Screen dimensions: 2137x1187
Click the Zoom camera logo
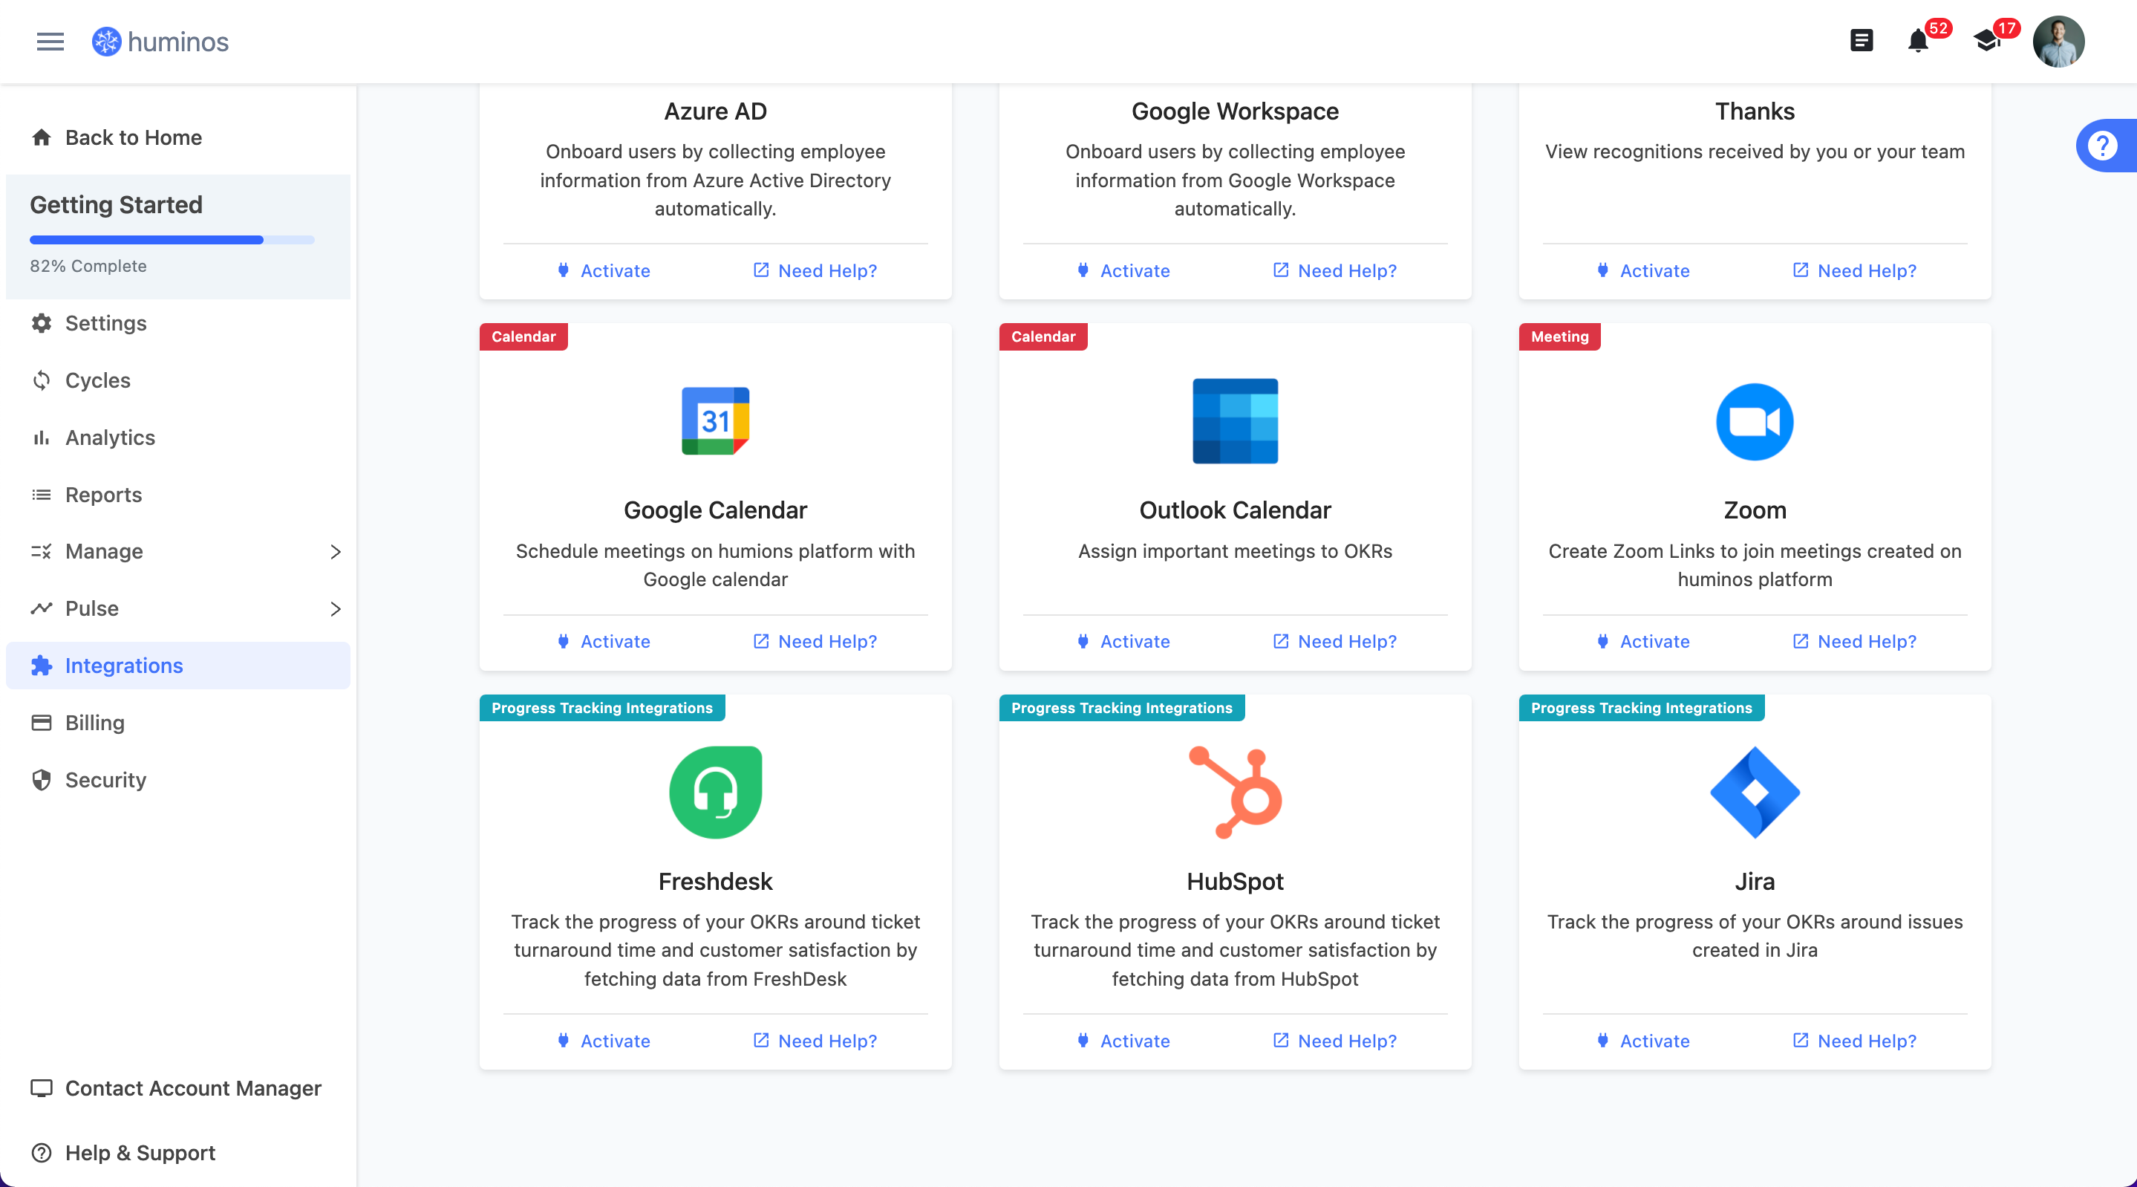click(x=1755, y=422)
